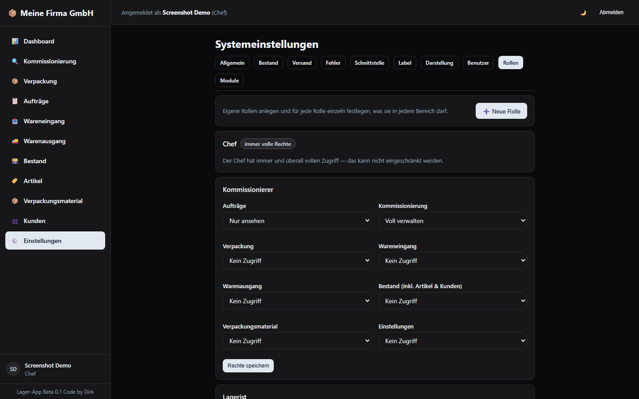Click the SD user avatar
Image resolution: width=639 pixels, height=399 pixels.
click(x=13, y=369)
